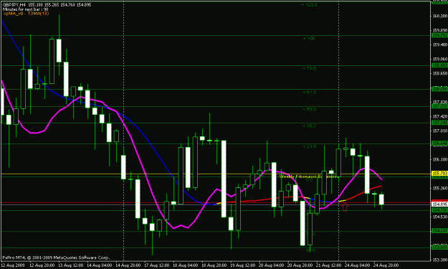Click the '24 Aug 04:00' time axis label
This screenshot has width=448, height=269.
[x=358, y=265]
